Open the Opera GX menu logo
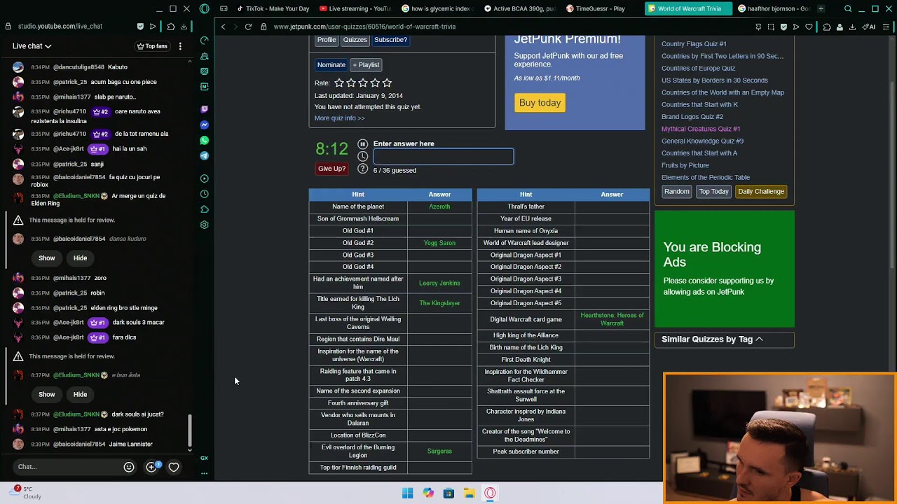The image size is (897, 504). point(204,9)
